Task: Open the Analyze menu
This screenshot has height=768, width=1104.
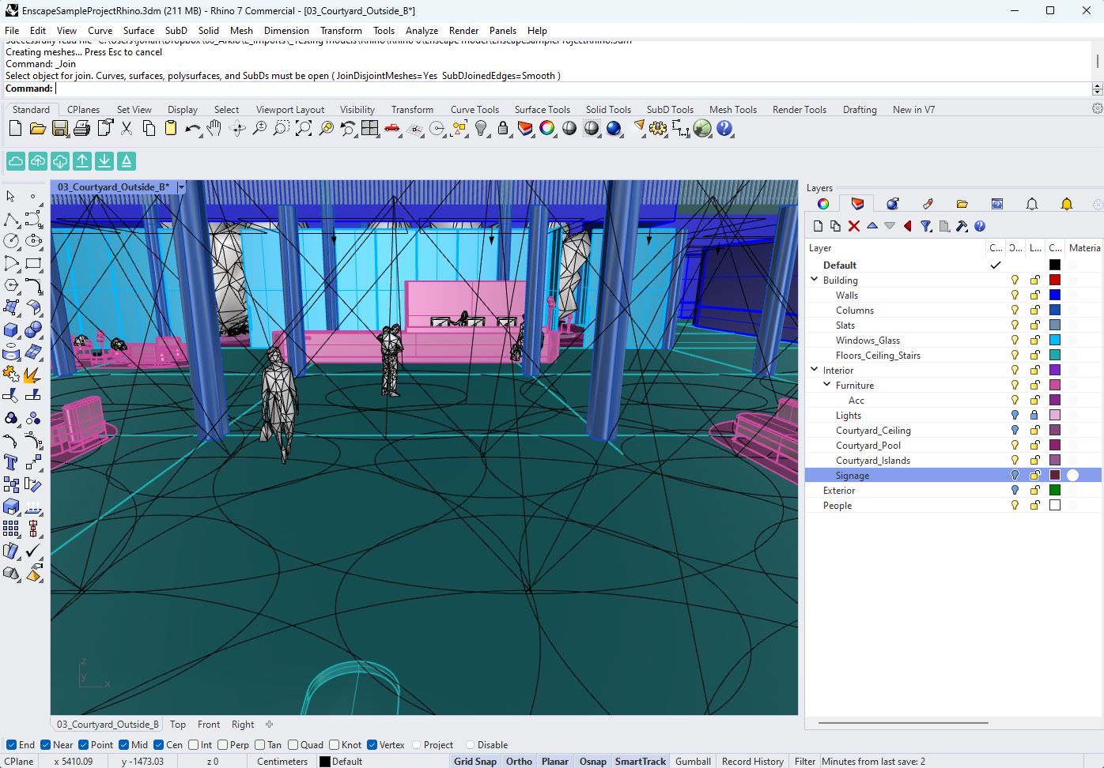Action: pos(422,30)
